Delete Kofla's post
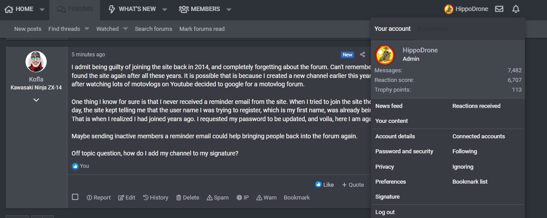Image resolution: width=547 pixels, height=218 pixels. (x=188, y=198)
